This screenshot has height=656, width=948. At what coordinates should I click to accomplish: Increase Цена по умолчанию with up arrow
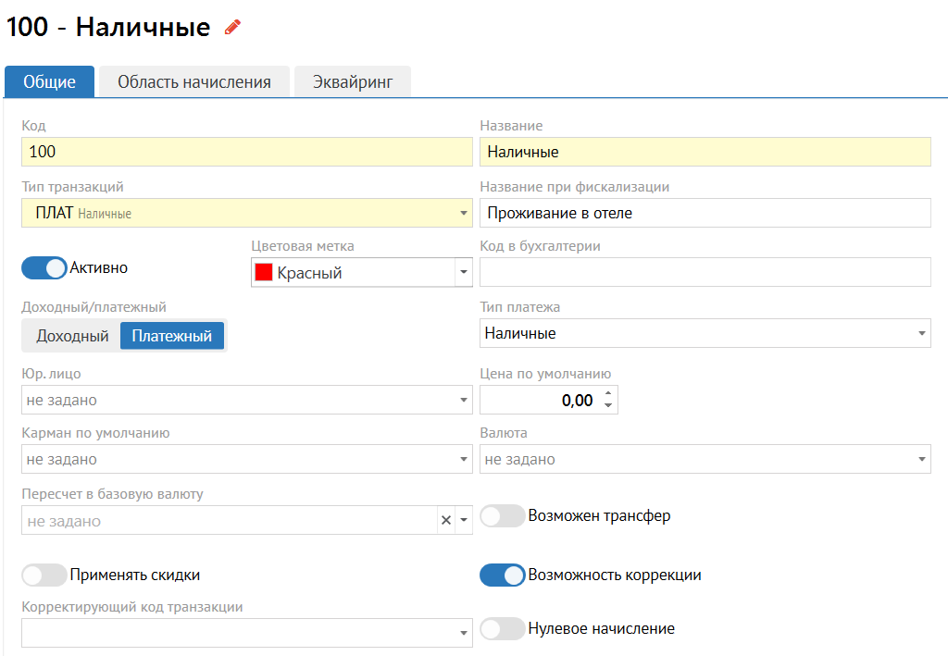pyautogui.click(x=608, y=394)
